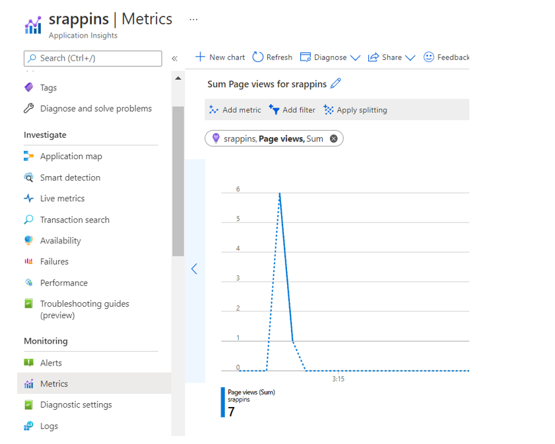Click the Transaction search magnifier icon
This screenshot has height=444, width=555.
click(28, 219)
